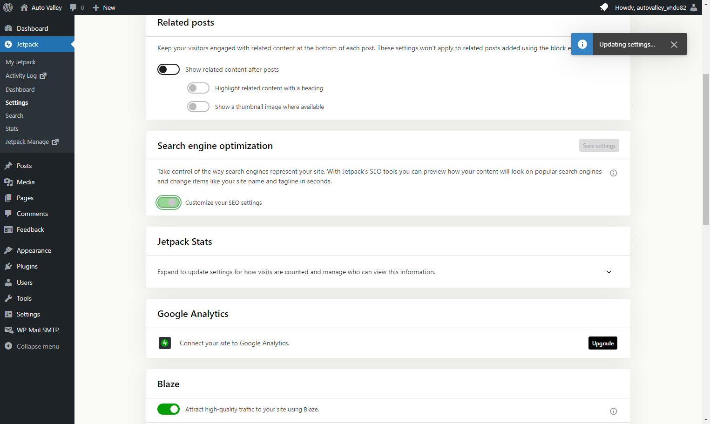The height and width of the screenshot is (424, 710).
Task: Open Jetpack Manage external link
Action: click(x=32, y=141)
